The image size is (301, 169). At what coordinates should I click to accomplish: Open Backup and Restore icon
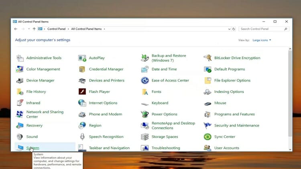point(145,58)
